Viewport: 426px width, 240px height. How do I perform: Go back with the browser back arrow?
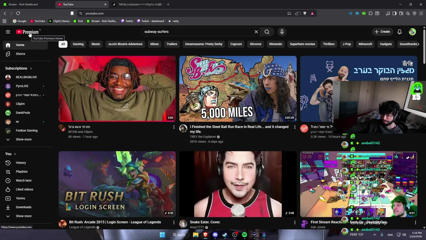click(5, 13)
